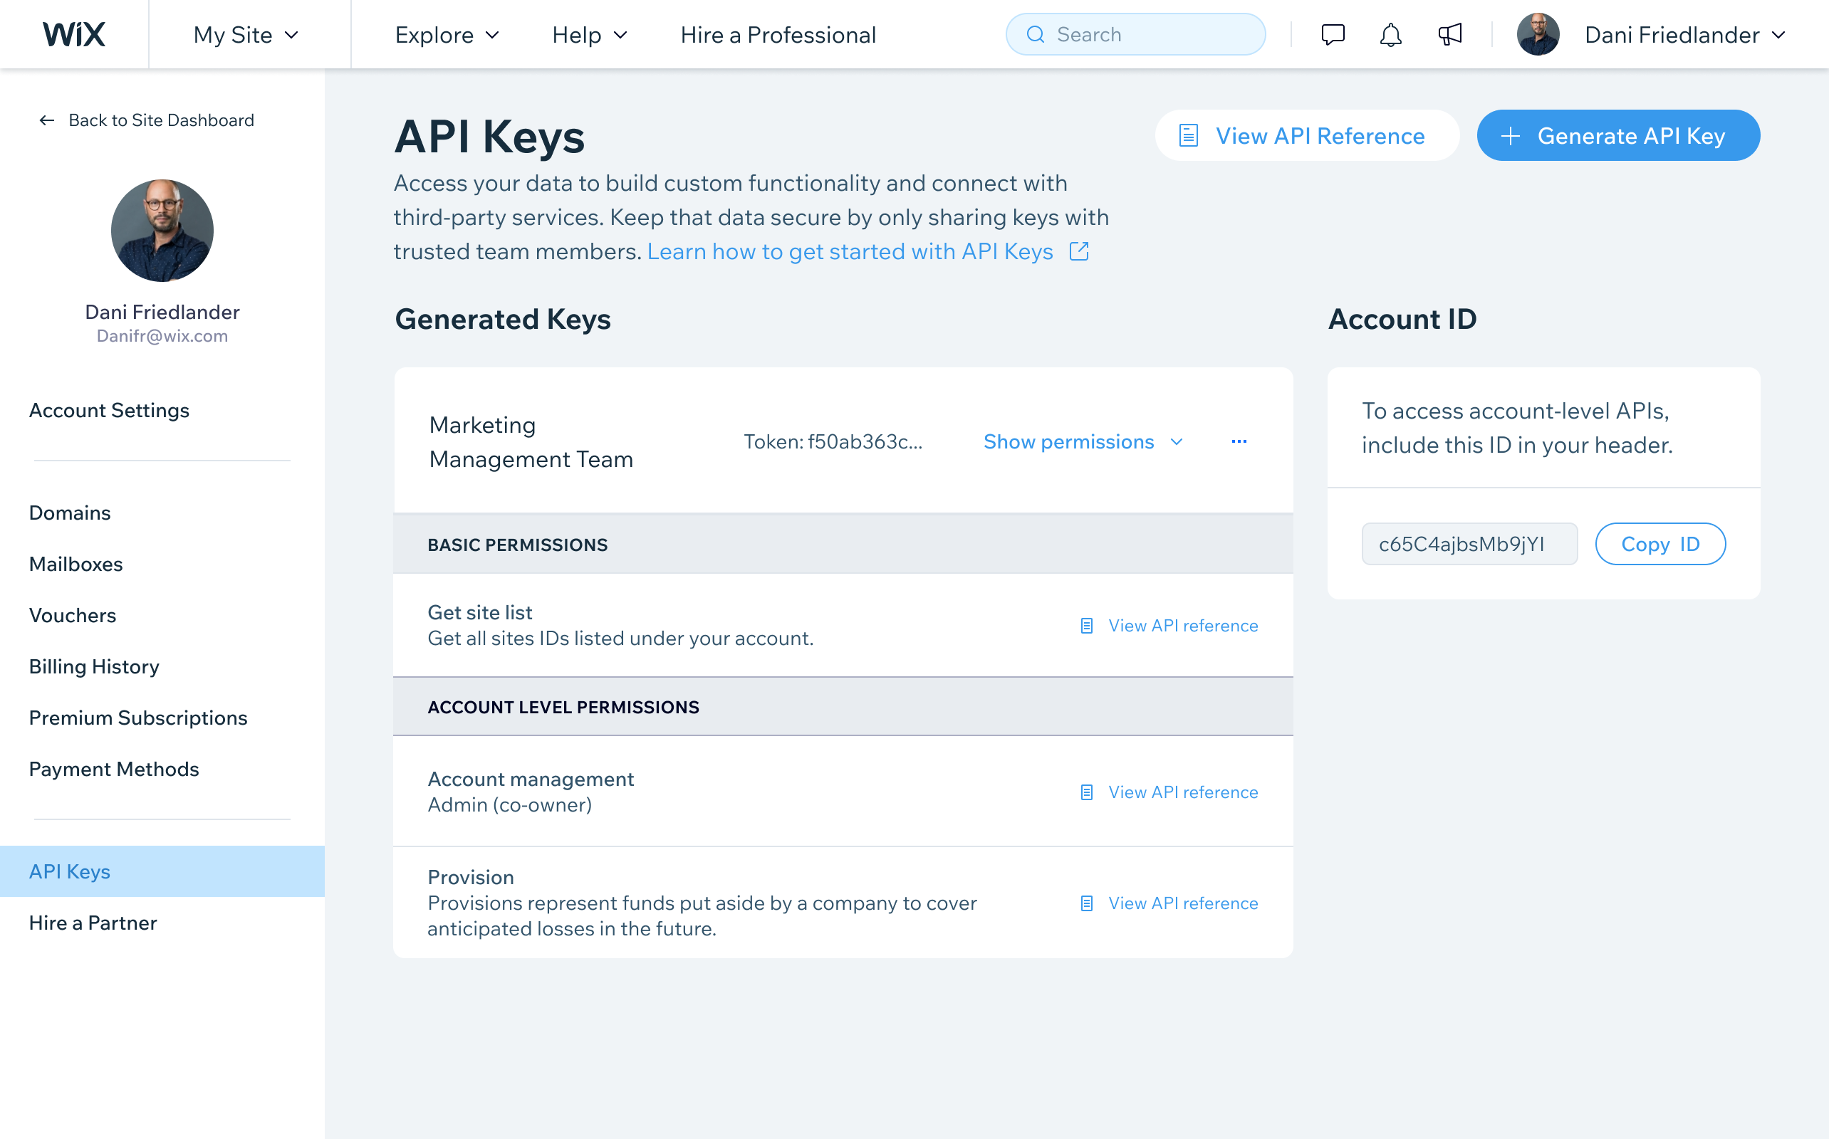Open Payment Methods in sidebar
Image resolution: width=1829 pixels, height=1139 pixels.
pyautogui.click(x=114, y=768)
